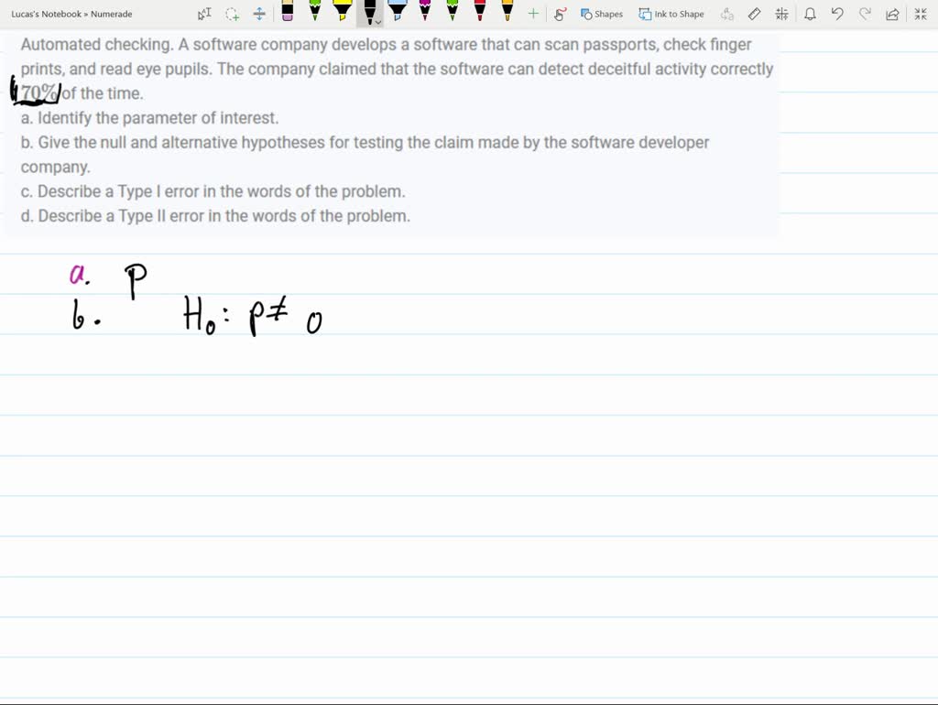Screen dimensions: 938x705
Task: Open the Shapes tool
Action: [x=602, y=14]
